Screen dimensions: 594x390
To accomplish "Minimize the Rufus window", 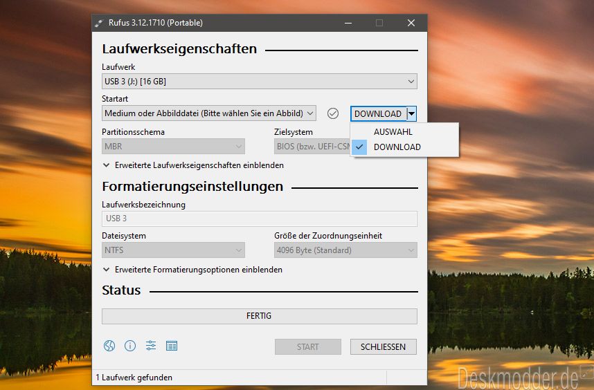I will point(348,23).
